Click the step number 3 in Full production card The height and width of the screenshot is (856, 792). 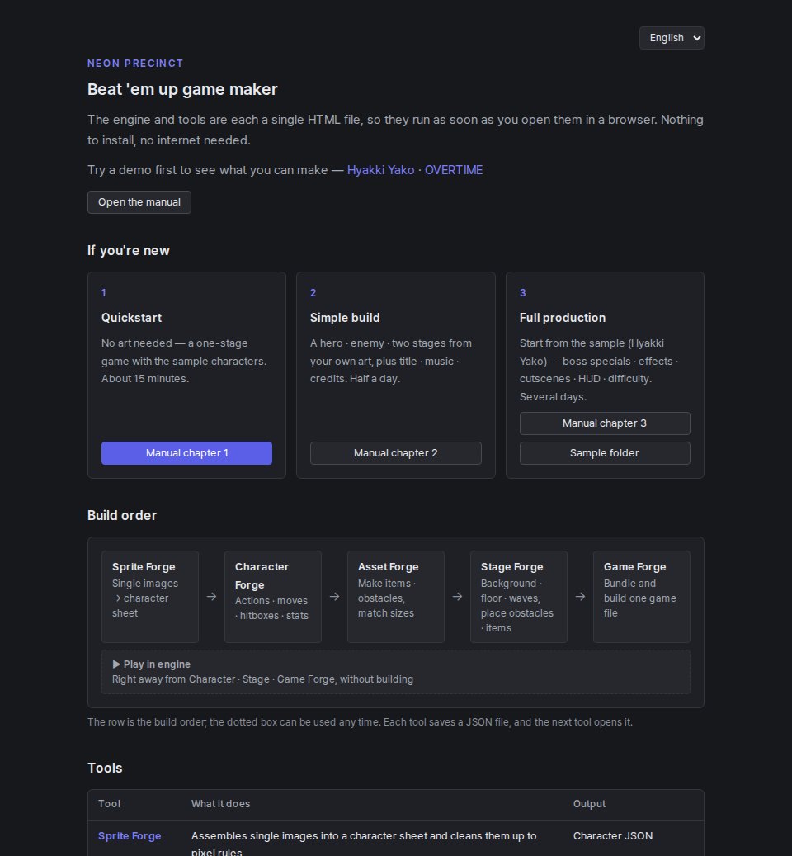pyautogui.click(x=522, y=292)
